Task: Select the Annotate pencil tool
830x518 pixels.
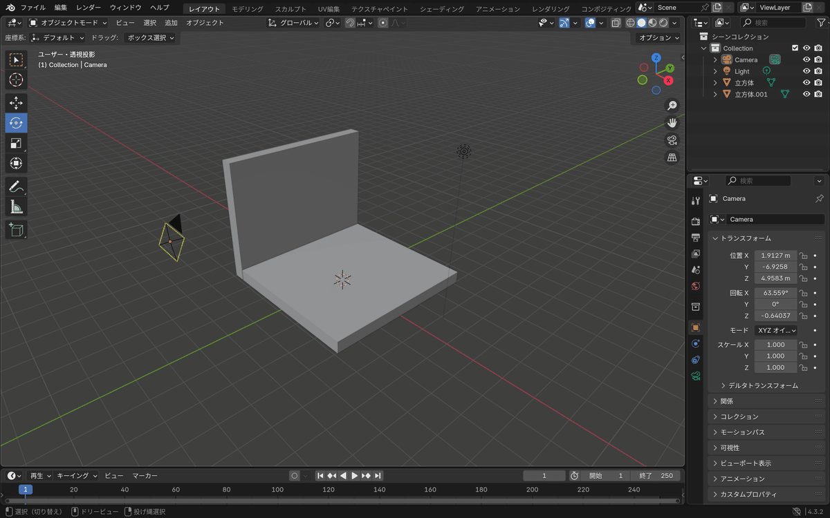Action: [16, 186]
